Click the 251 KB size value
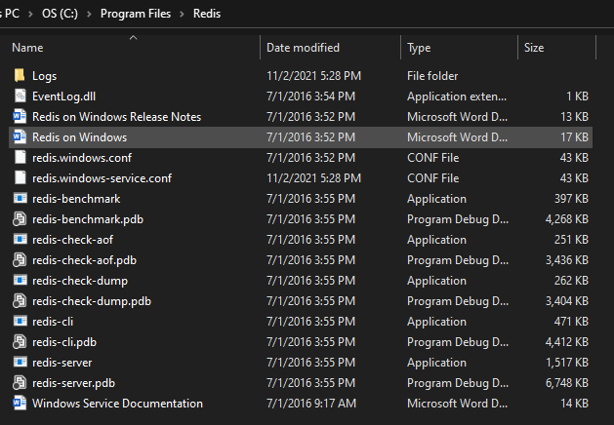The width and height of the screenshot is (614, 425). coord(571,240)
